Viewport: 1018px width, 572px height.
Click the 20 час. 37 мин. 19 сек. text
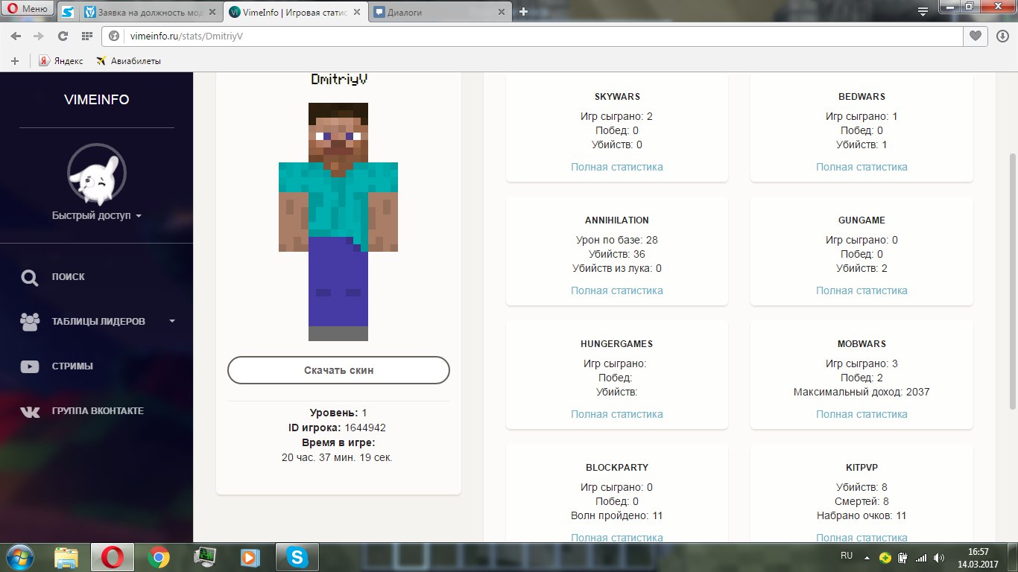tap(337, 457)
